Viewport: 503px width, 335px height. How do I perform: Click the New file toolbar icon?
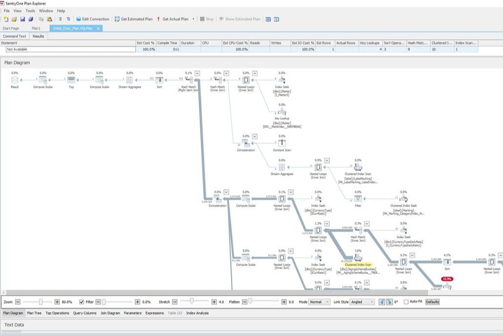[6, 19]
